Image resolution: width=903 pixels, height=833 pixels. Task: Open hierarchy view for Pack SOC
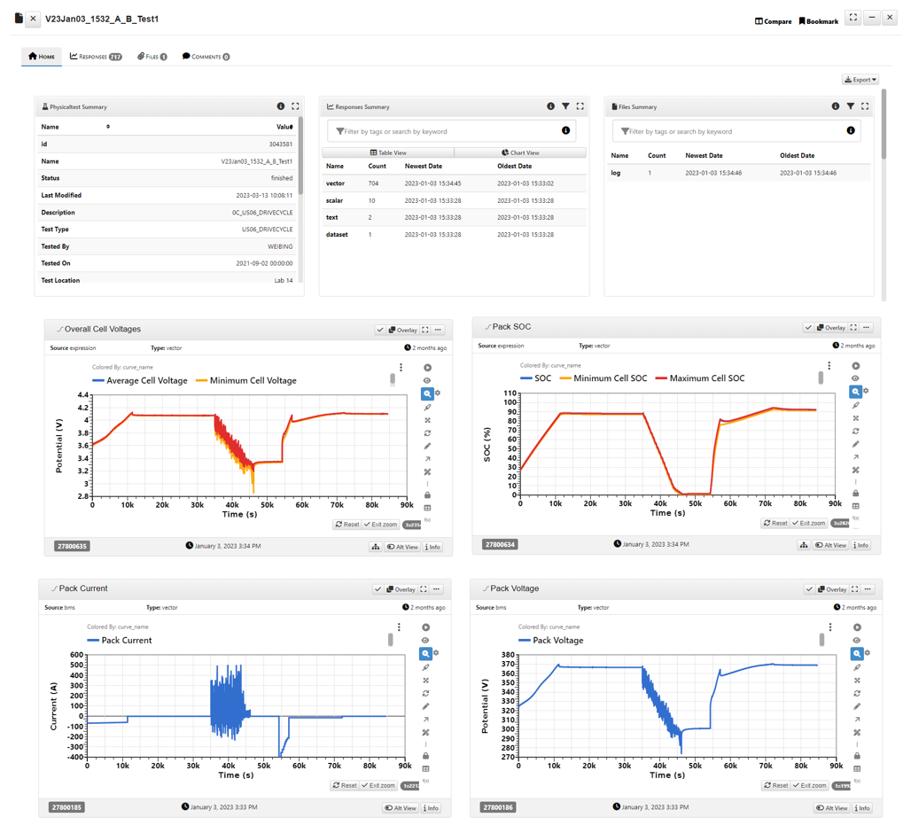pos(804,545)
